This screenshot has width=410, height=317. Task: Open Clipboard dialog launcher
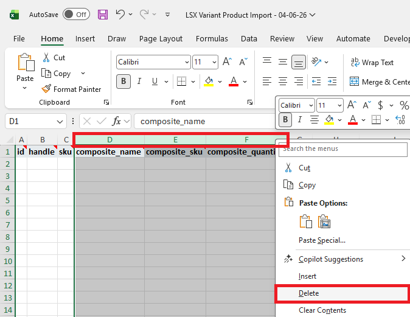[x=106, y=102]
